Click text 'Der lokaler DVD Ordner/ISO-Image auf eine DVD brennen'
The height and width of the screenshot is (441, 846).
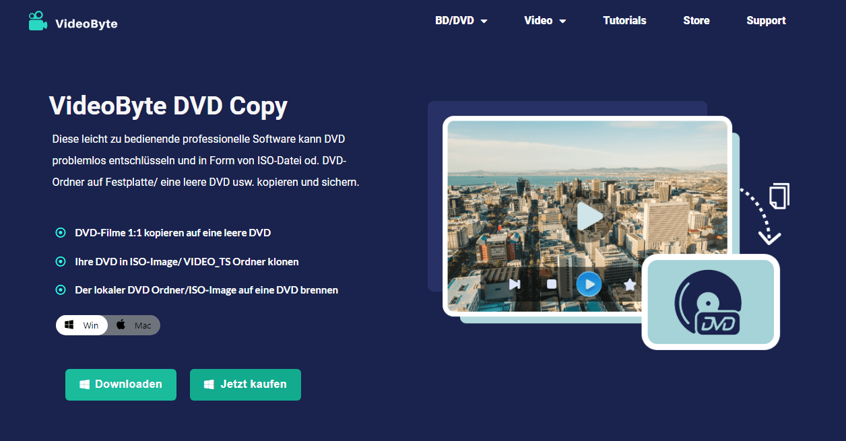pos(206,290)
